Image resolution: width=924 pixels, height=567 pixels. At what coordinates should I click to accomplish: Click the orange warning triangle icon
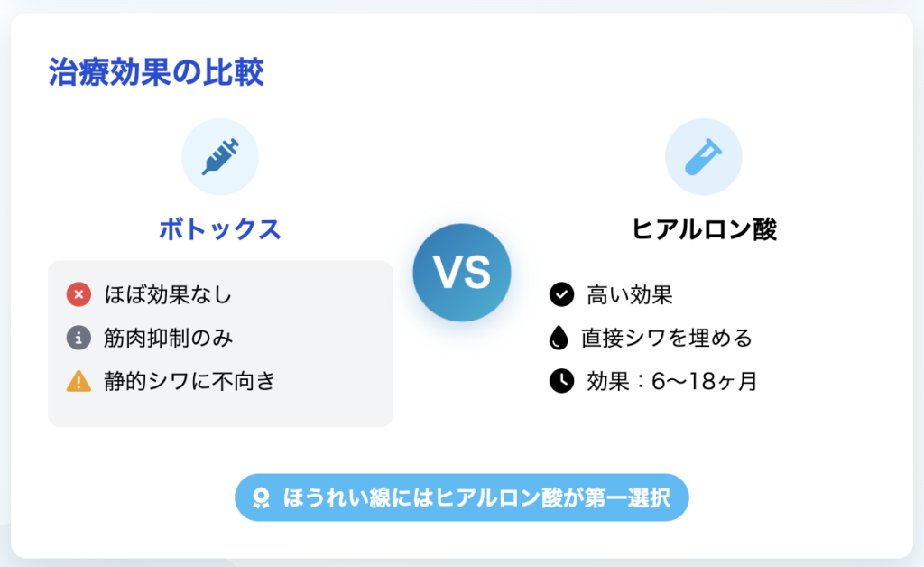(79, 381)
